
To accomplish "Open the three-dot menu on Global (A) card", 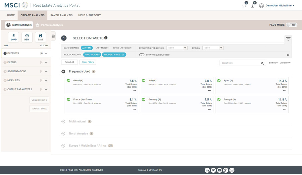I will pos(134,90).
